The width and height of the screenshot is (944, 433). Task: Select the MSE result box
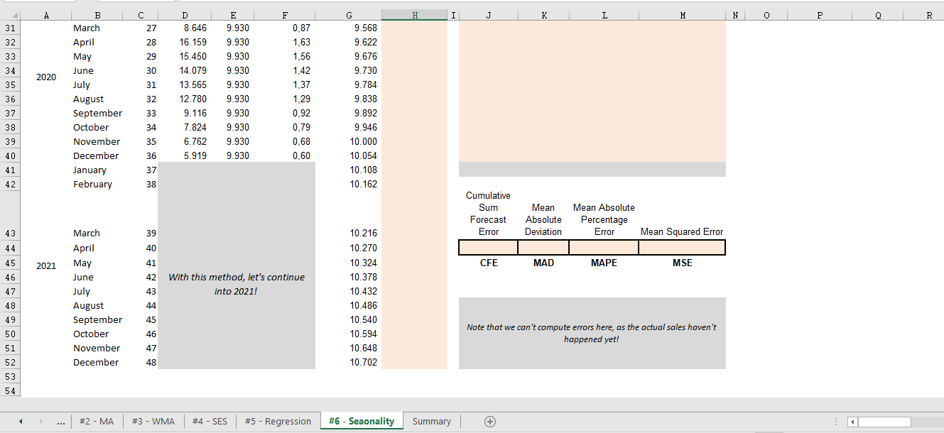click(x=682, y=247)
